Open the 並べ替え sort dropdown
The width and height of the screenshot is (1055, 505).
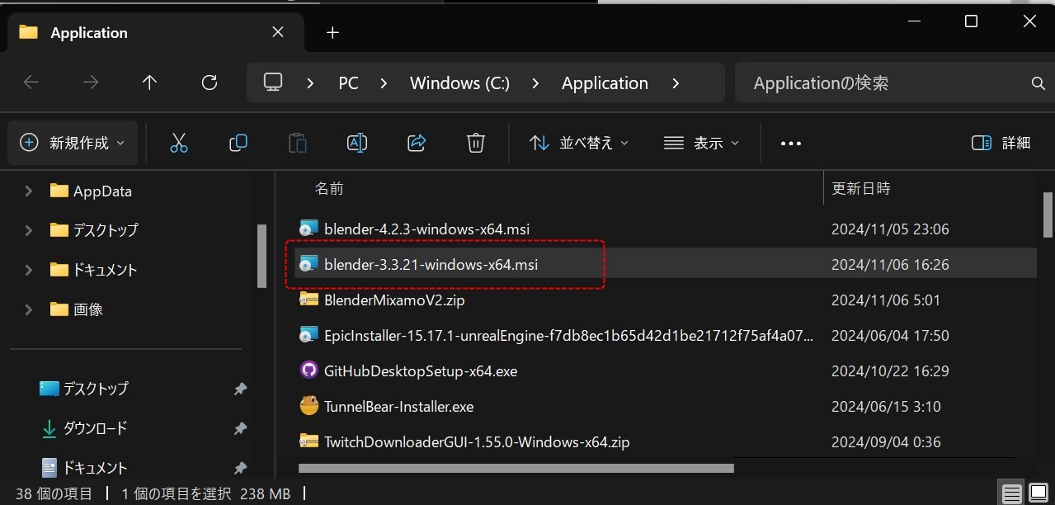tap(579, 143)
